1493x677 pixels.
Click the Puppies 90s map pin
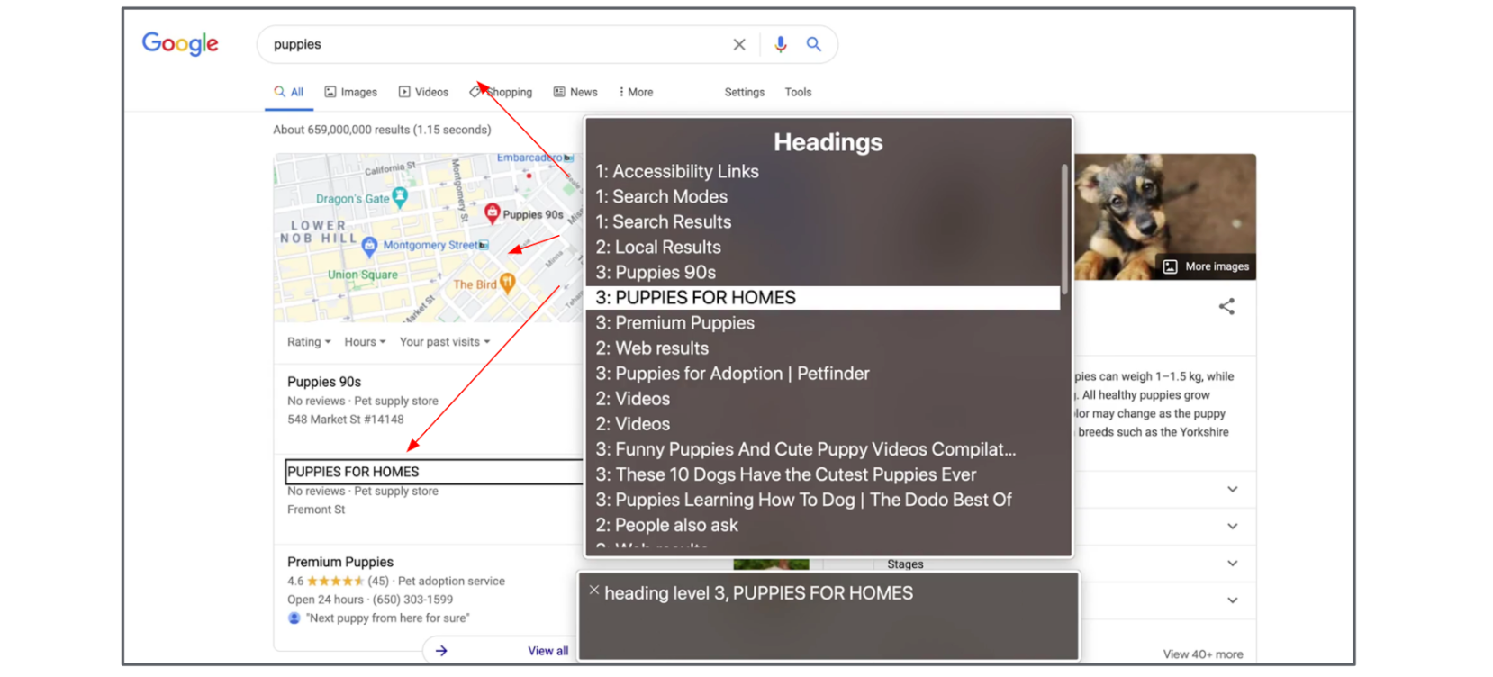pyautogui.click(x=492, y=212)
